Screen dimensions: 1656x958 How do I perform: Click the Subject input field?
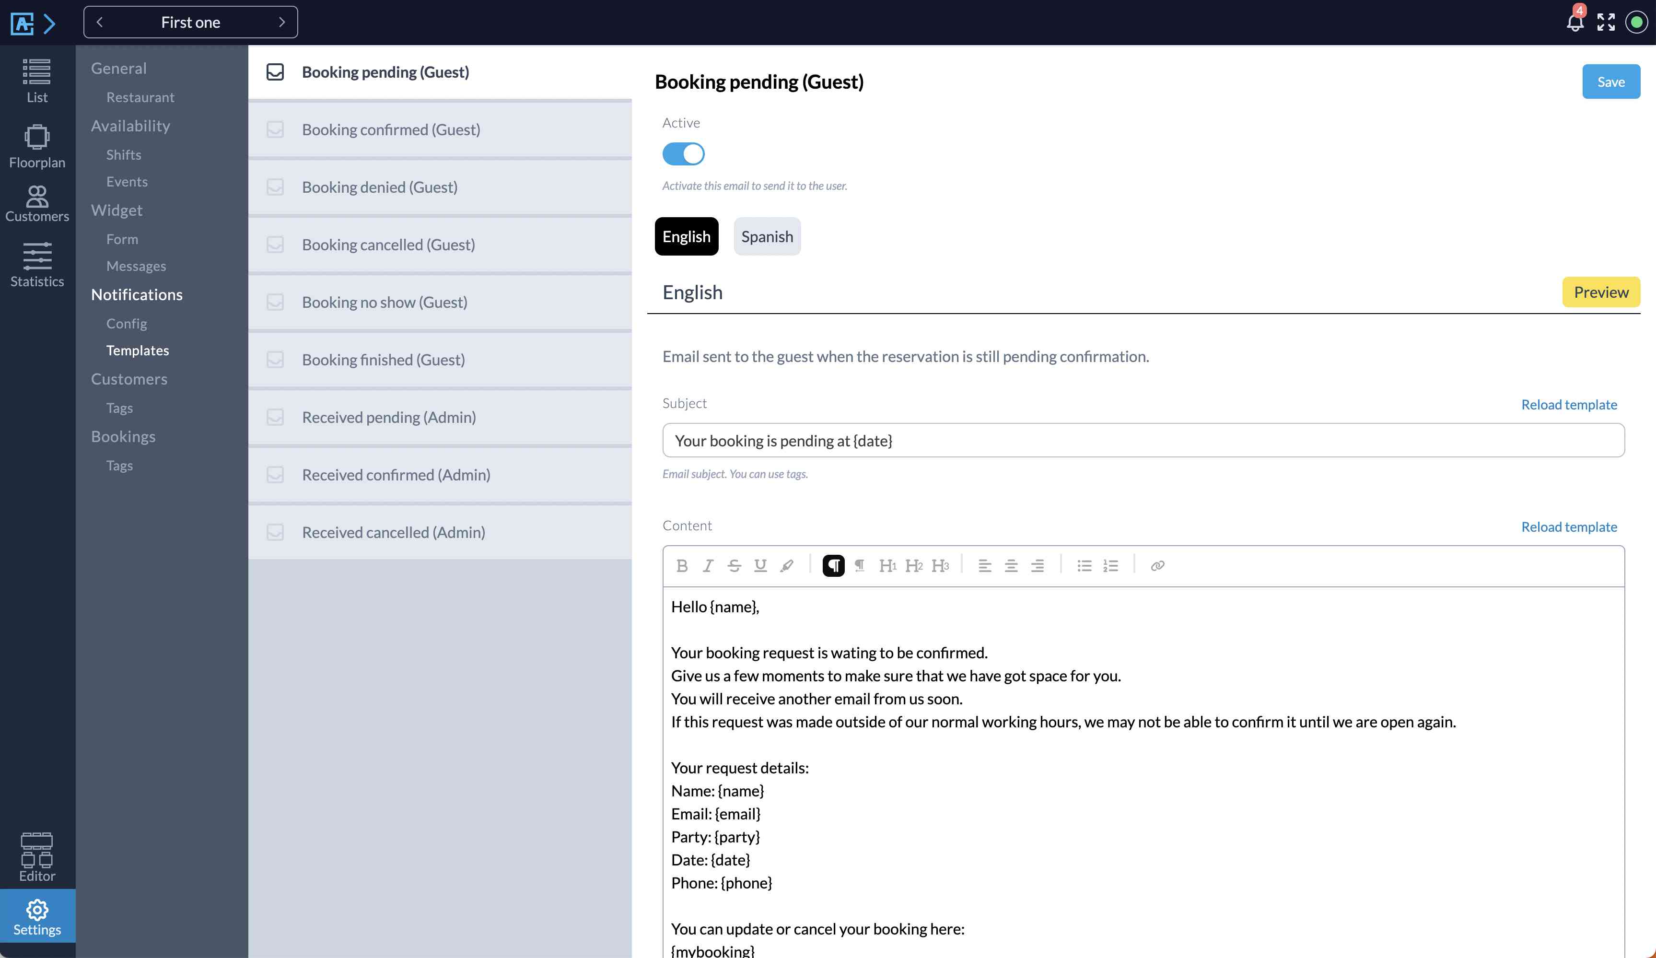(x=1143, y=440)
